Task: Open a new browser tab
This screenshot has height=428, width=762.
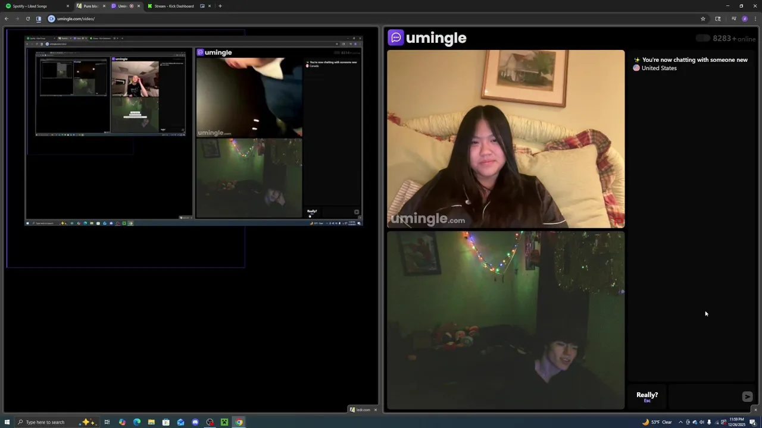Action: pos(220,6)
